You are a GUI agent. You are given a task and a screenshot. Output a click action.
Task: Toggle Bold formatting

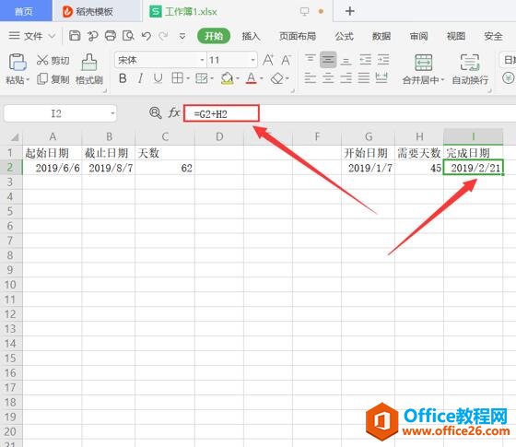click(x=123, y=78)
